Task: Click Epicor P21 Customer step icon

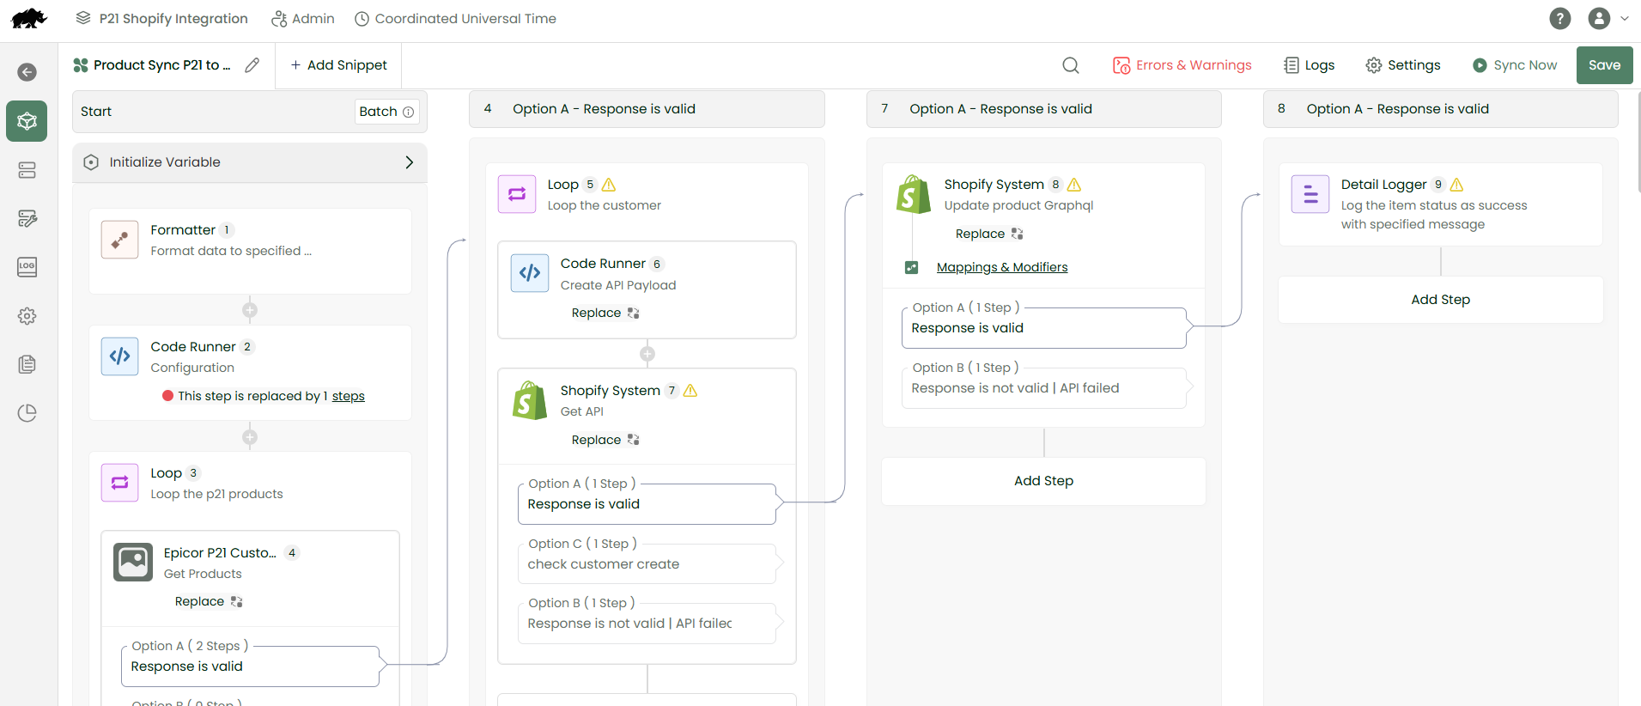Action: click(x=133, y=563)
